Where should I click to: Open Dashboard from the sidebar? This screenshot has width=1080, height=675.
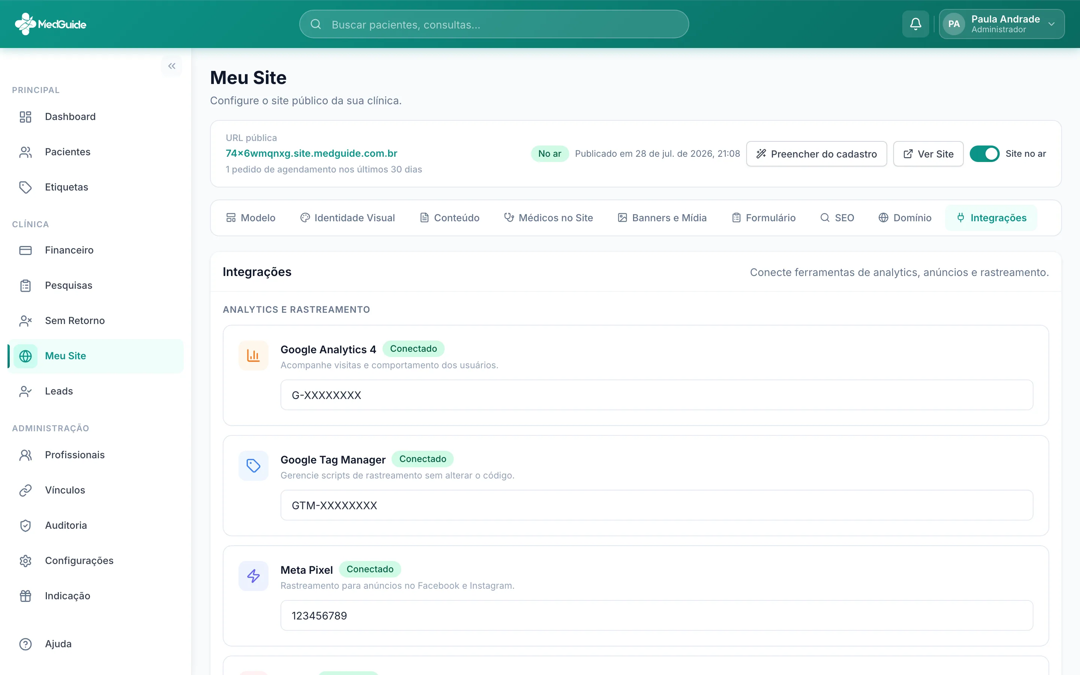click(96, 117)
